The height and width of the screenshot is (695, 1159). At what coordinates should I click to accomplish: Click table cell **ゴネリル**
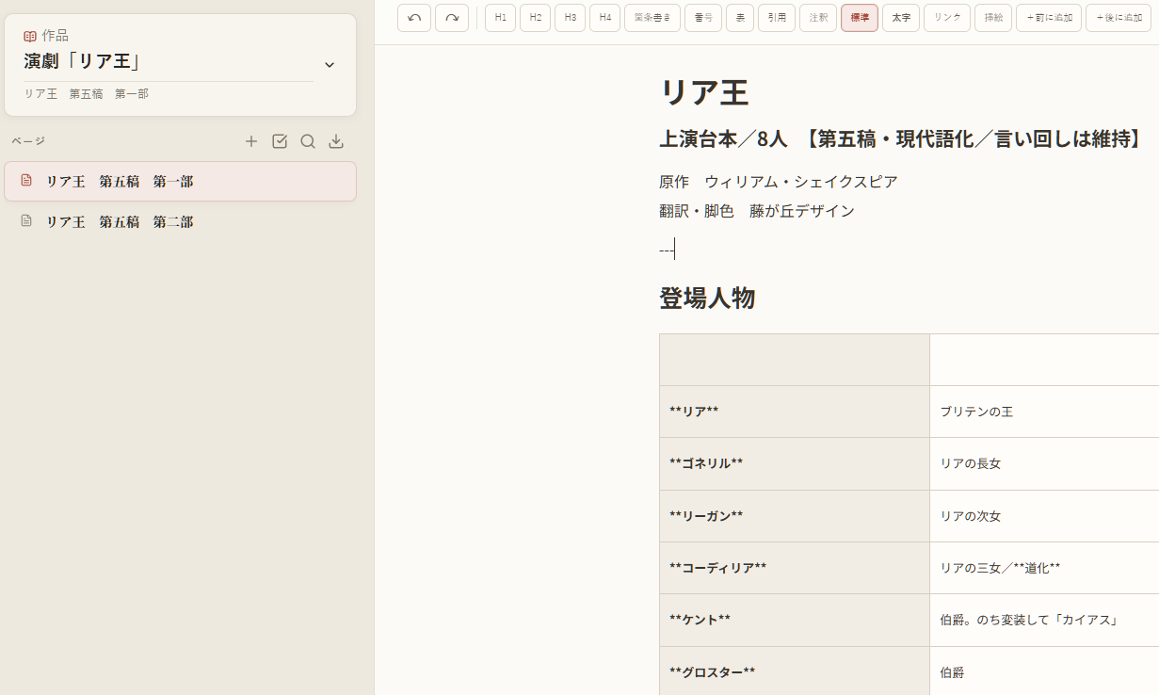(795, 464)
